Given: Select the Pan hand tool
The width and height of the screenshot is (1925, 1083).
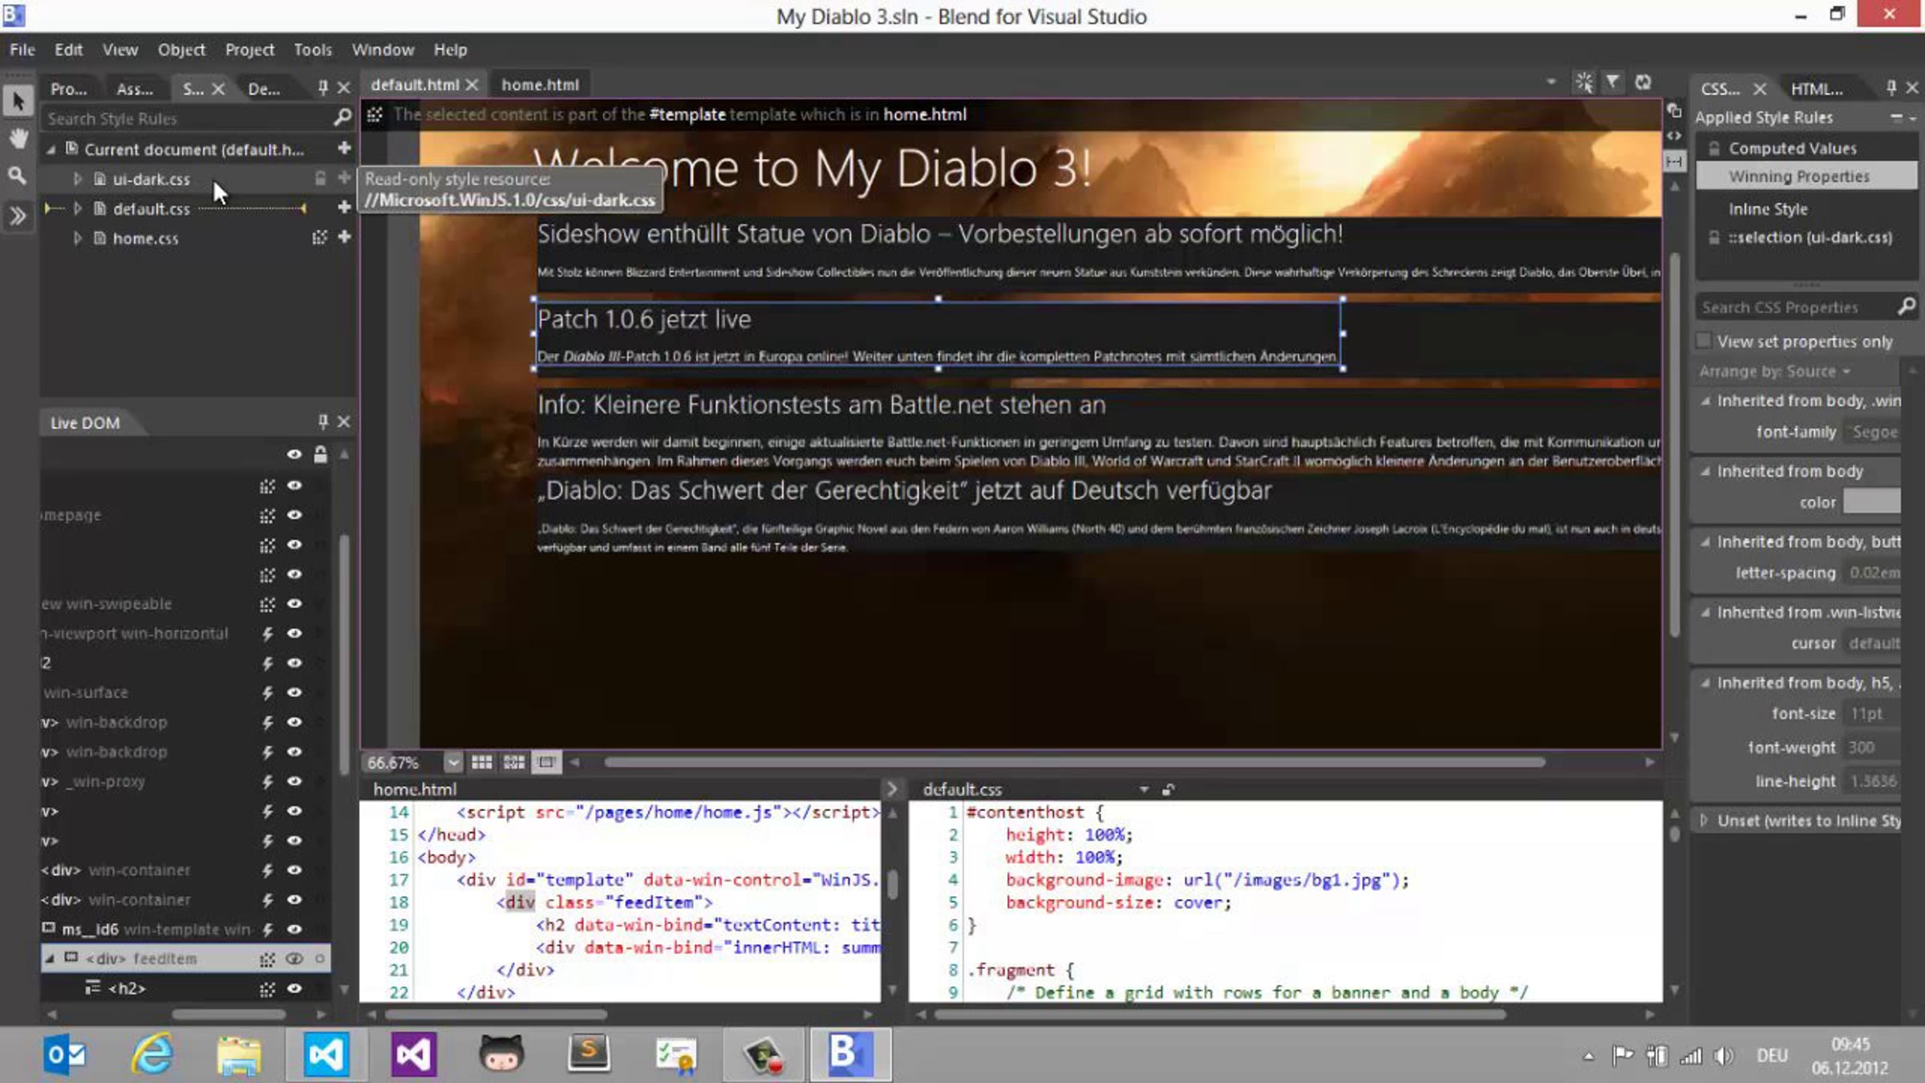Looking at the screenshot, I should 18,139.
